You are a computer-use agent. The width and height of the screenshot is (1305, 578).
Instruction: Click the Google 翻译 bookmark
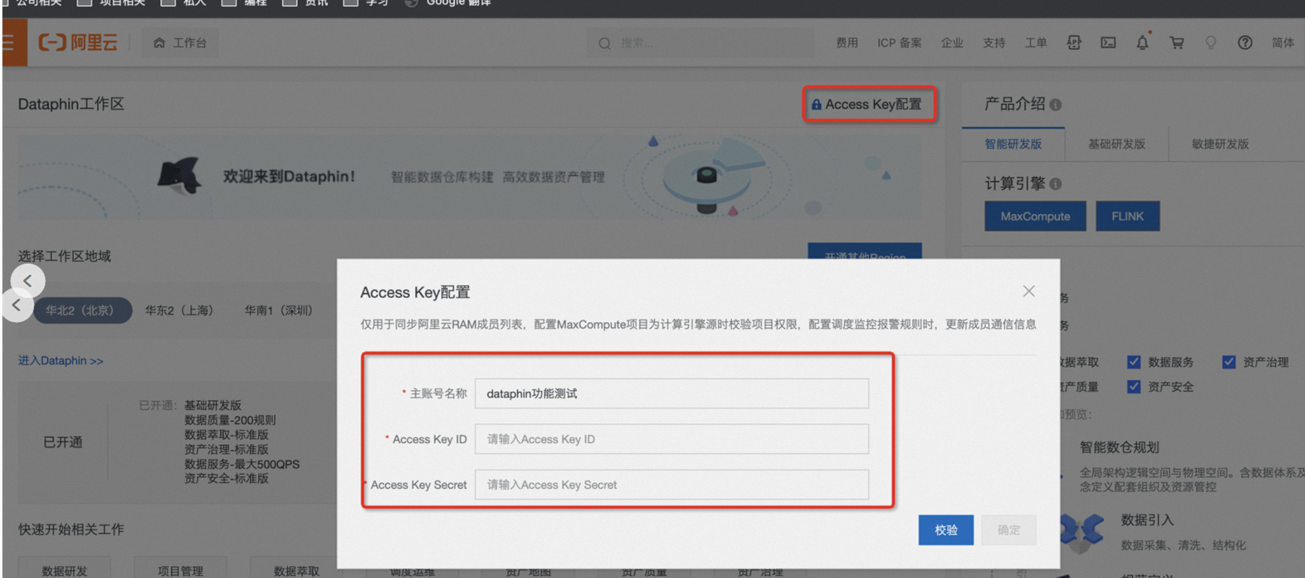pyautogui.click(x=448, y=4)
